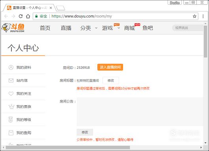Viewport: 209px width, 151px height.
Task: Click the horizontal scrollbar thumb
Action: click(x=68, y=147)
